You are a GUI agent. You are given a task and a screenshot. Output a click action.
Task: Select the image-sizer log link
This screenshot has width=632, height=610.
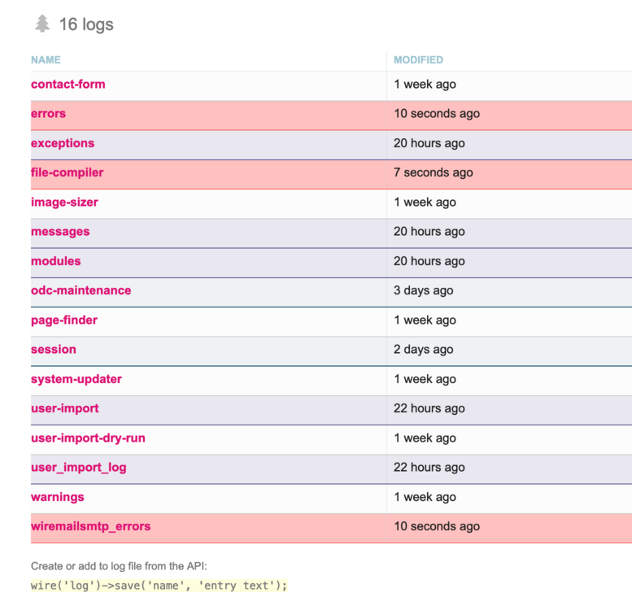[x=64, y=203]
